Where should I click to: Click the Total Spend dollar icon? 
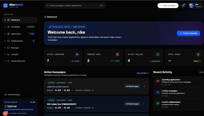198,54
